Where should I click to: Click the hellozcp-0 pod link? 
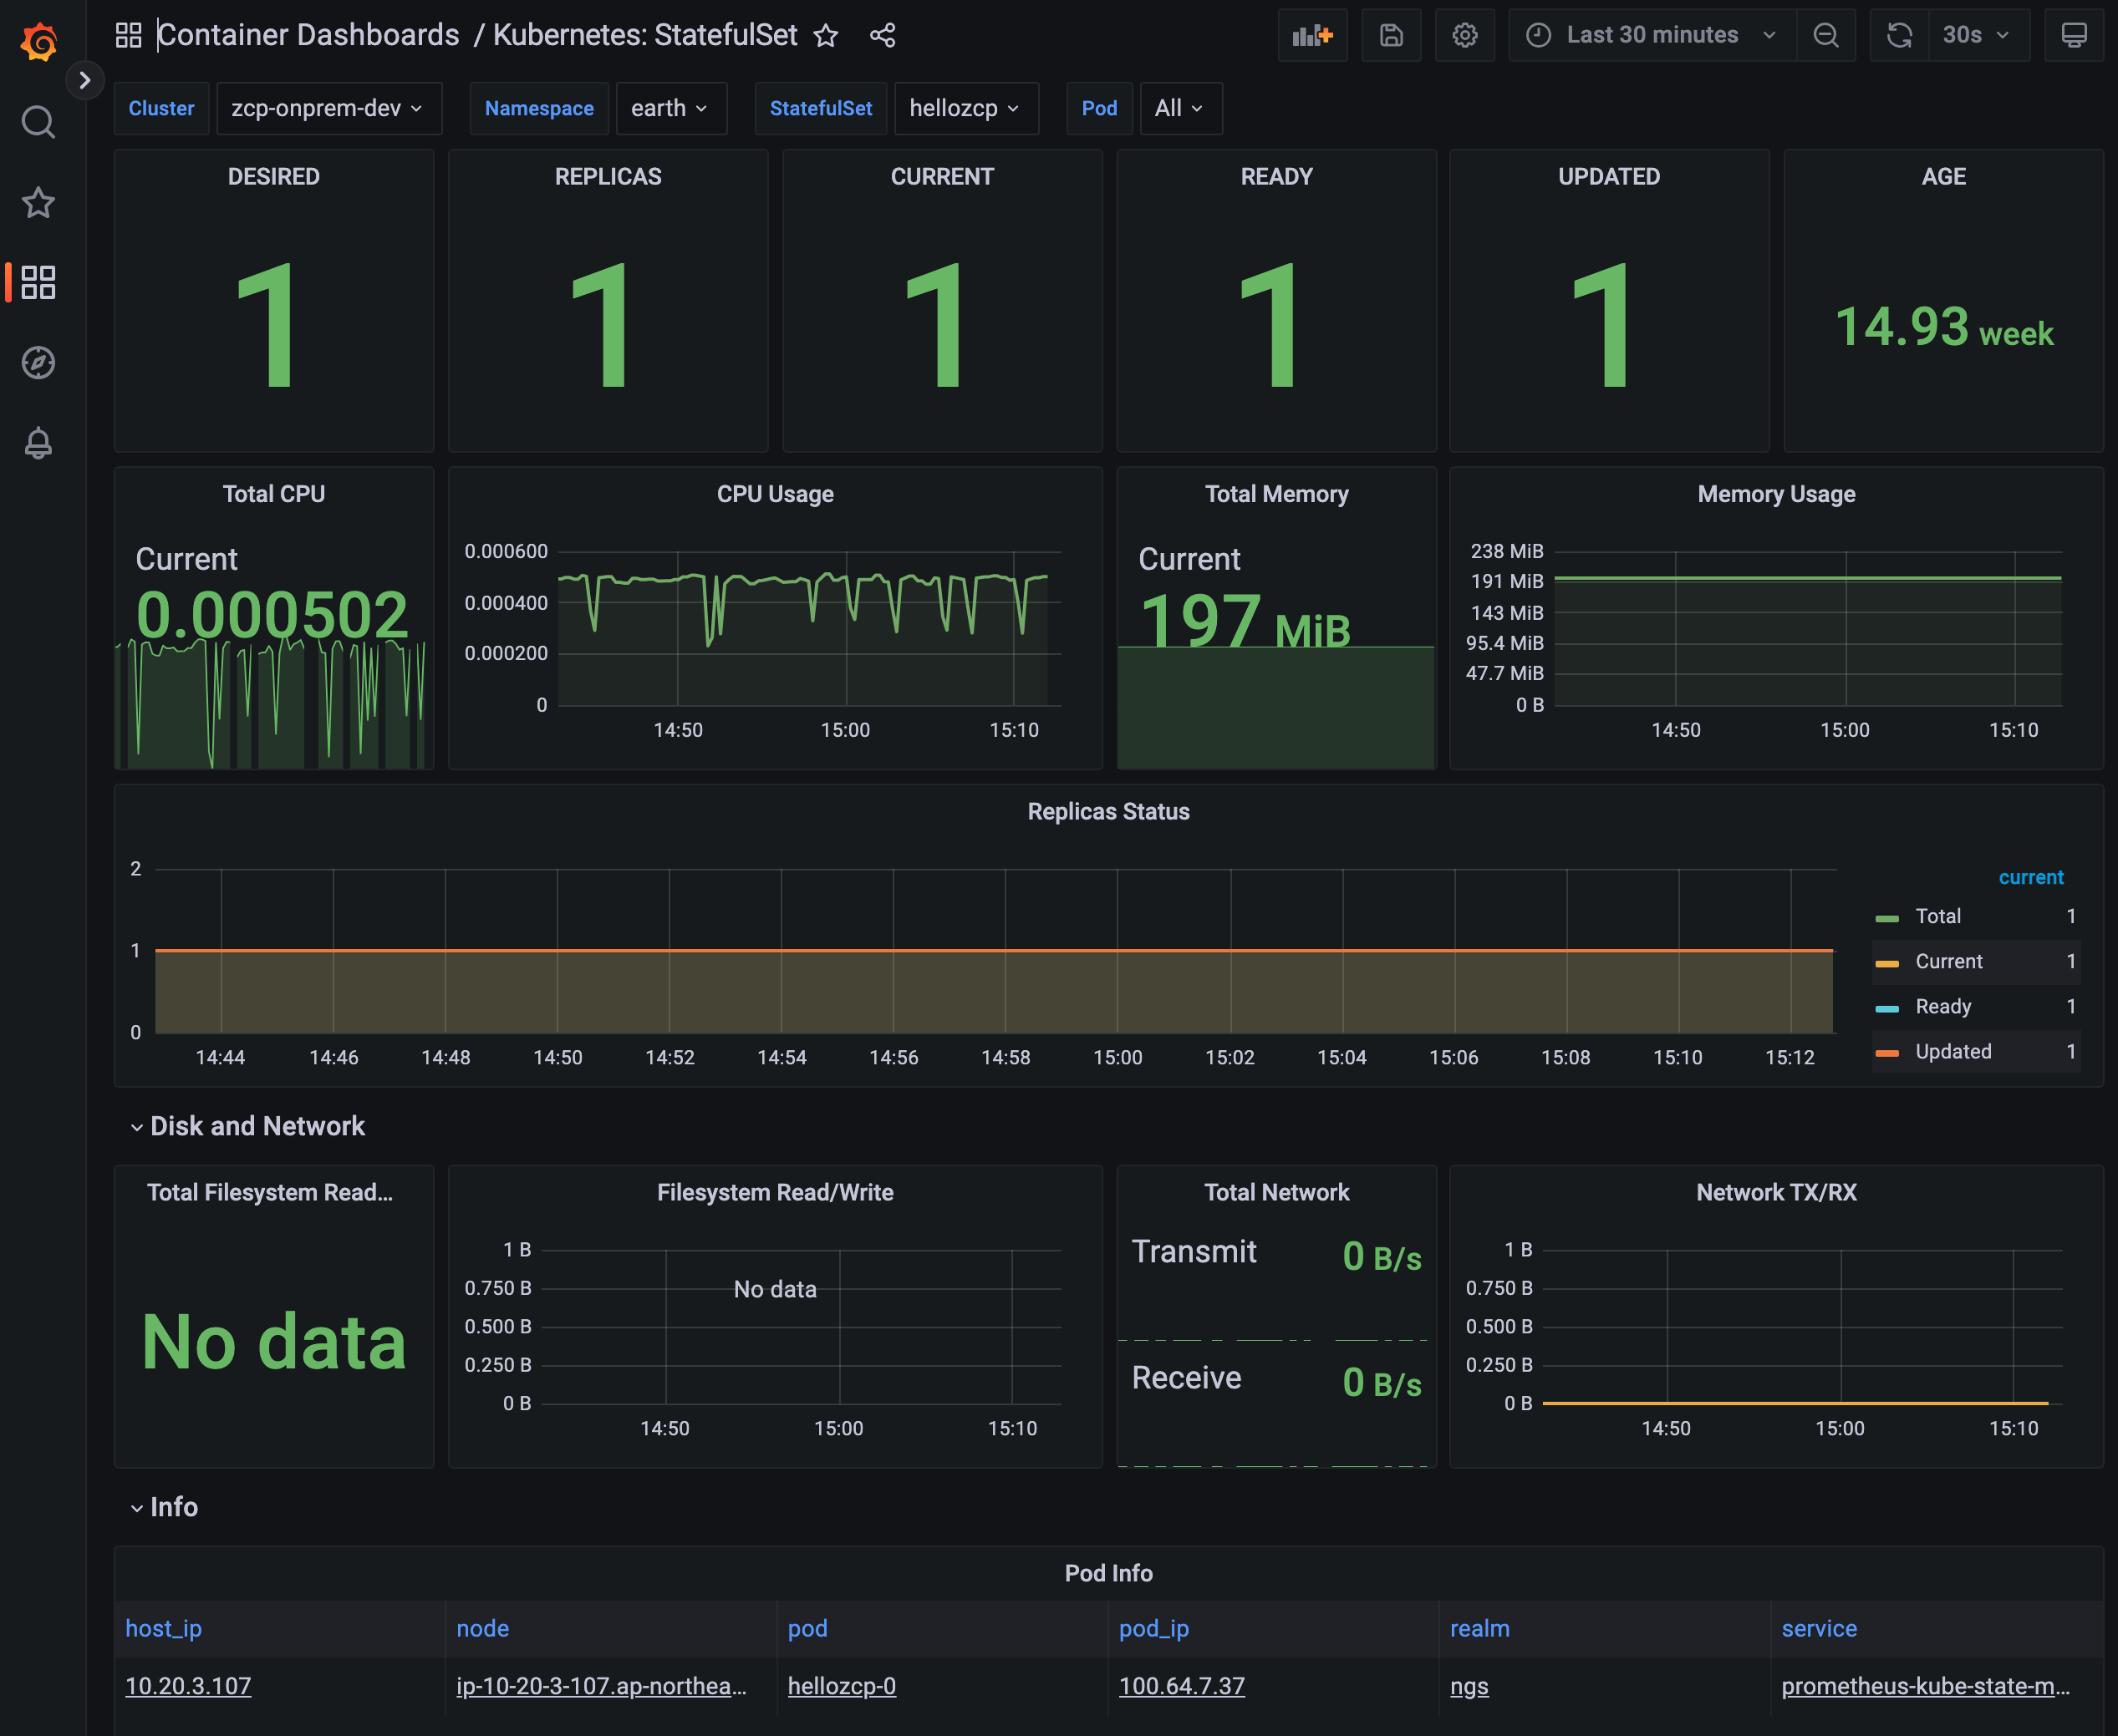point(842,1686)
